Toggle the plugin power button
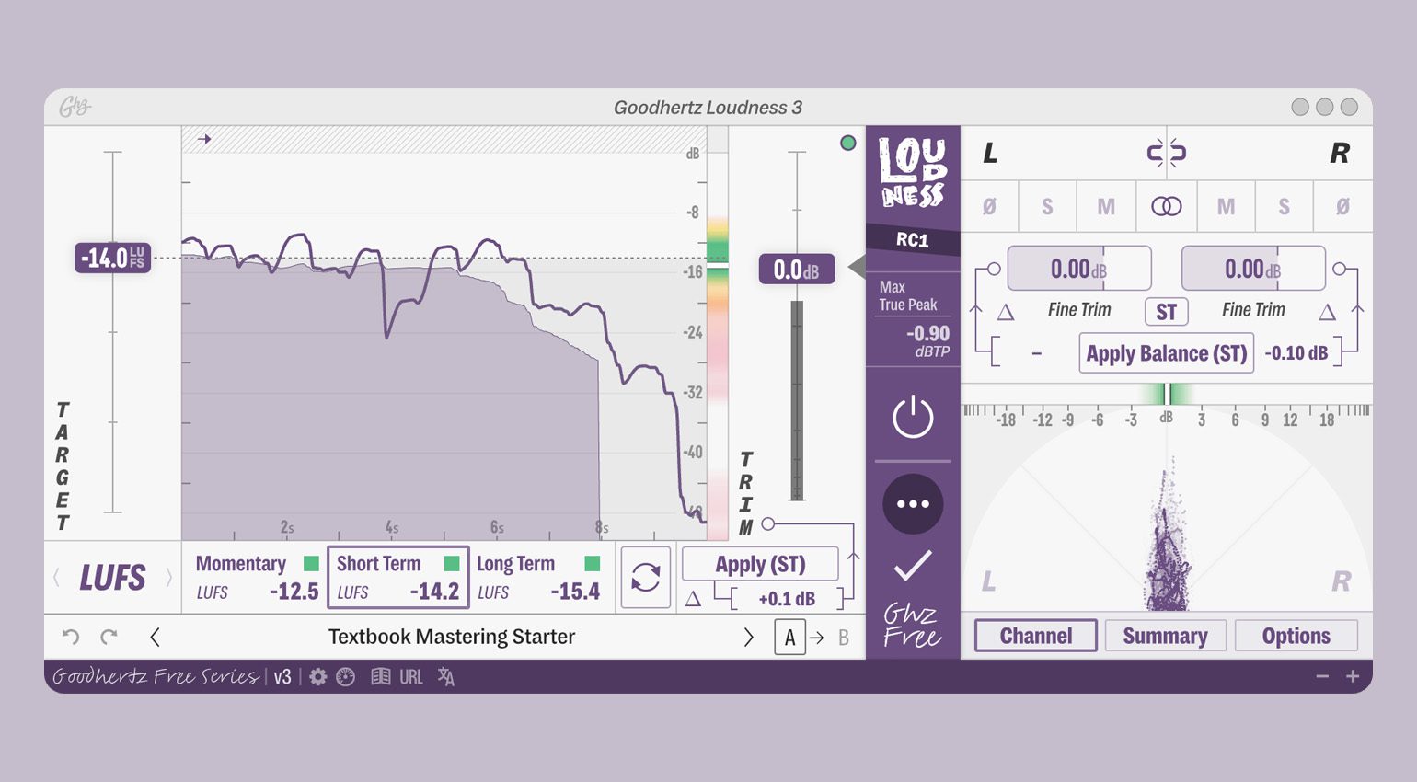 (x=913, y=417)
